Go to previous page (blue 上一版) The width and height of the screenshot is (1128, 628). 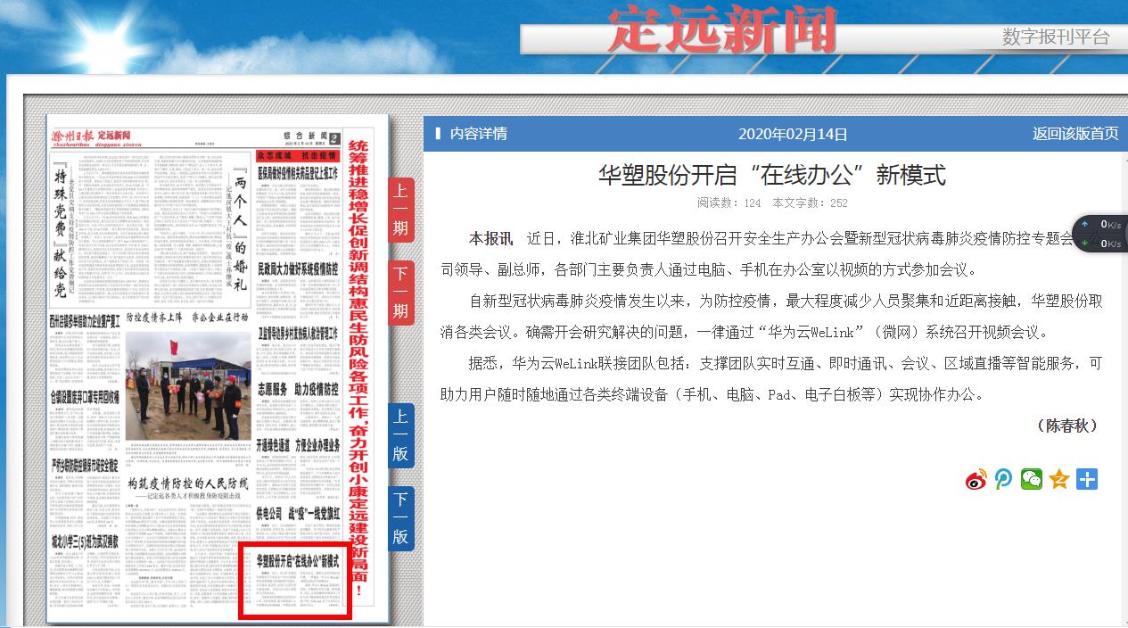pos(400,436)
